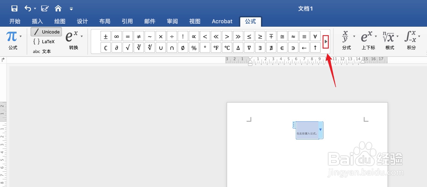Insert the percent % symbol
The height and width of the screenshot is (187, 427).
[x=194, y=48]
